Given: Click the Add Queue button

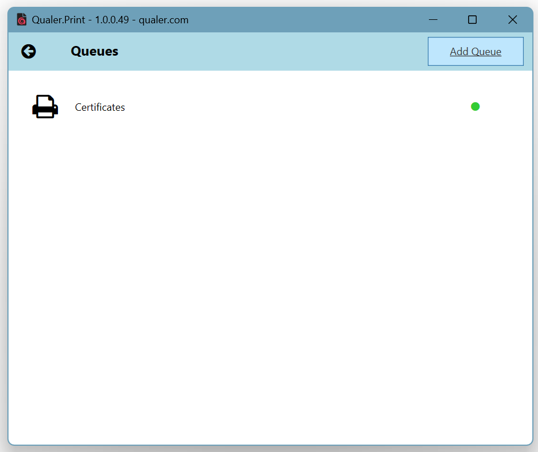Looking at the screenshot, I should [x=476, y=52].
